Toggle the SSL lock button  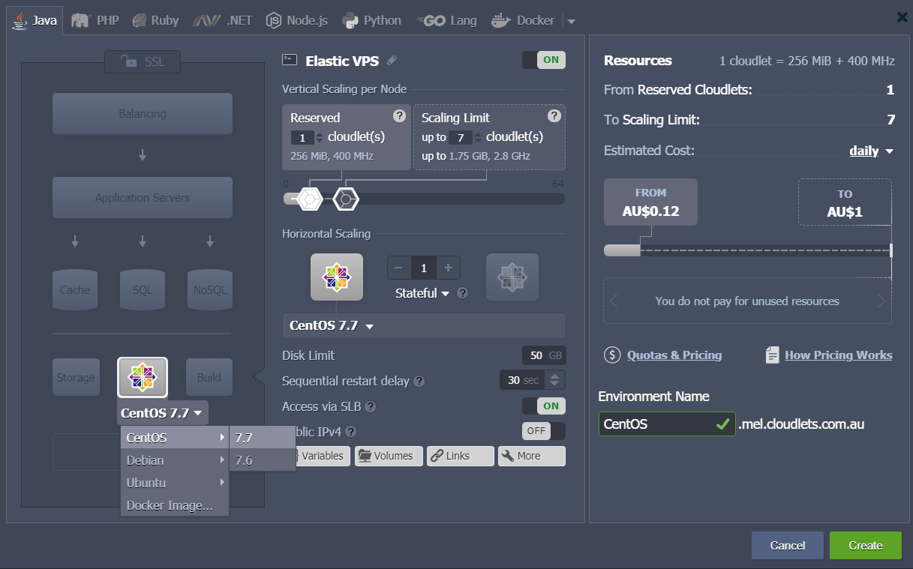143,61
